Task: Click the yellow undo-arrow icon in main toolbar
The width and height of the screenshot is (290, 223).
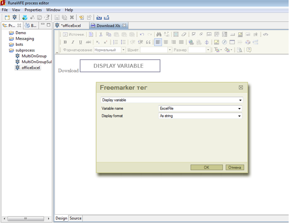Action: click(x=81, y=17)
